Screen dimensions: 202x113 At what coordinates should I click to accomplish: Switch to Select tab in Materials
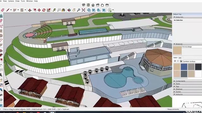click(x=175, y=58)
